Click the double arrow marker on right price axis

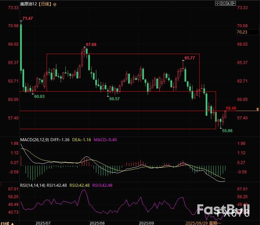257,109
